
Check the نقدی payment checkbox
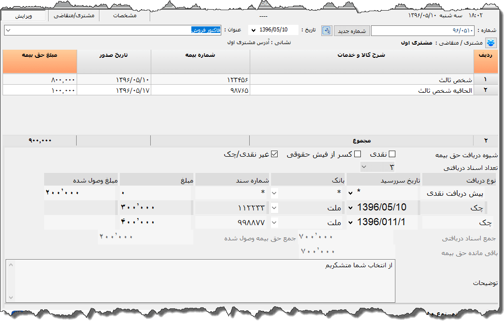coord(391,154)
